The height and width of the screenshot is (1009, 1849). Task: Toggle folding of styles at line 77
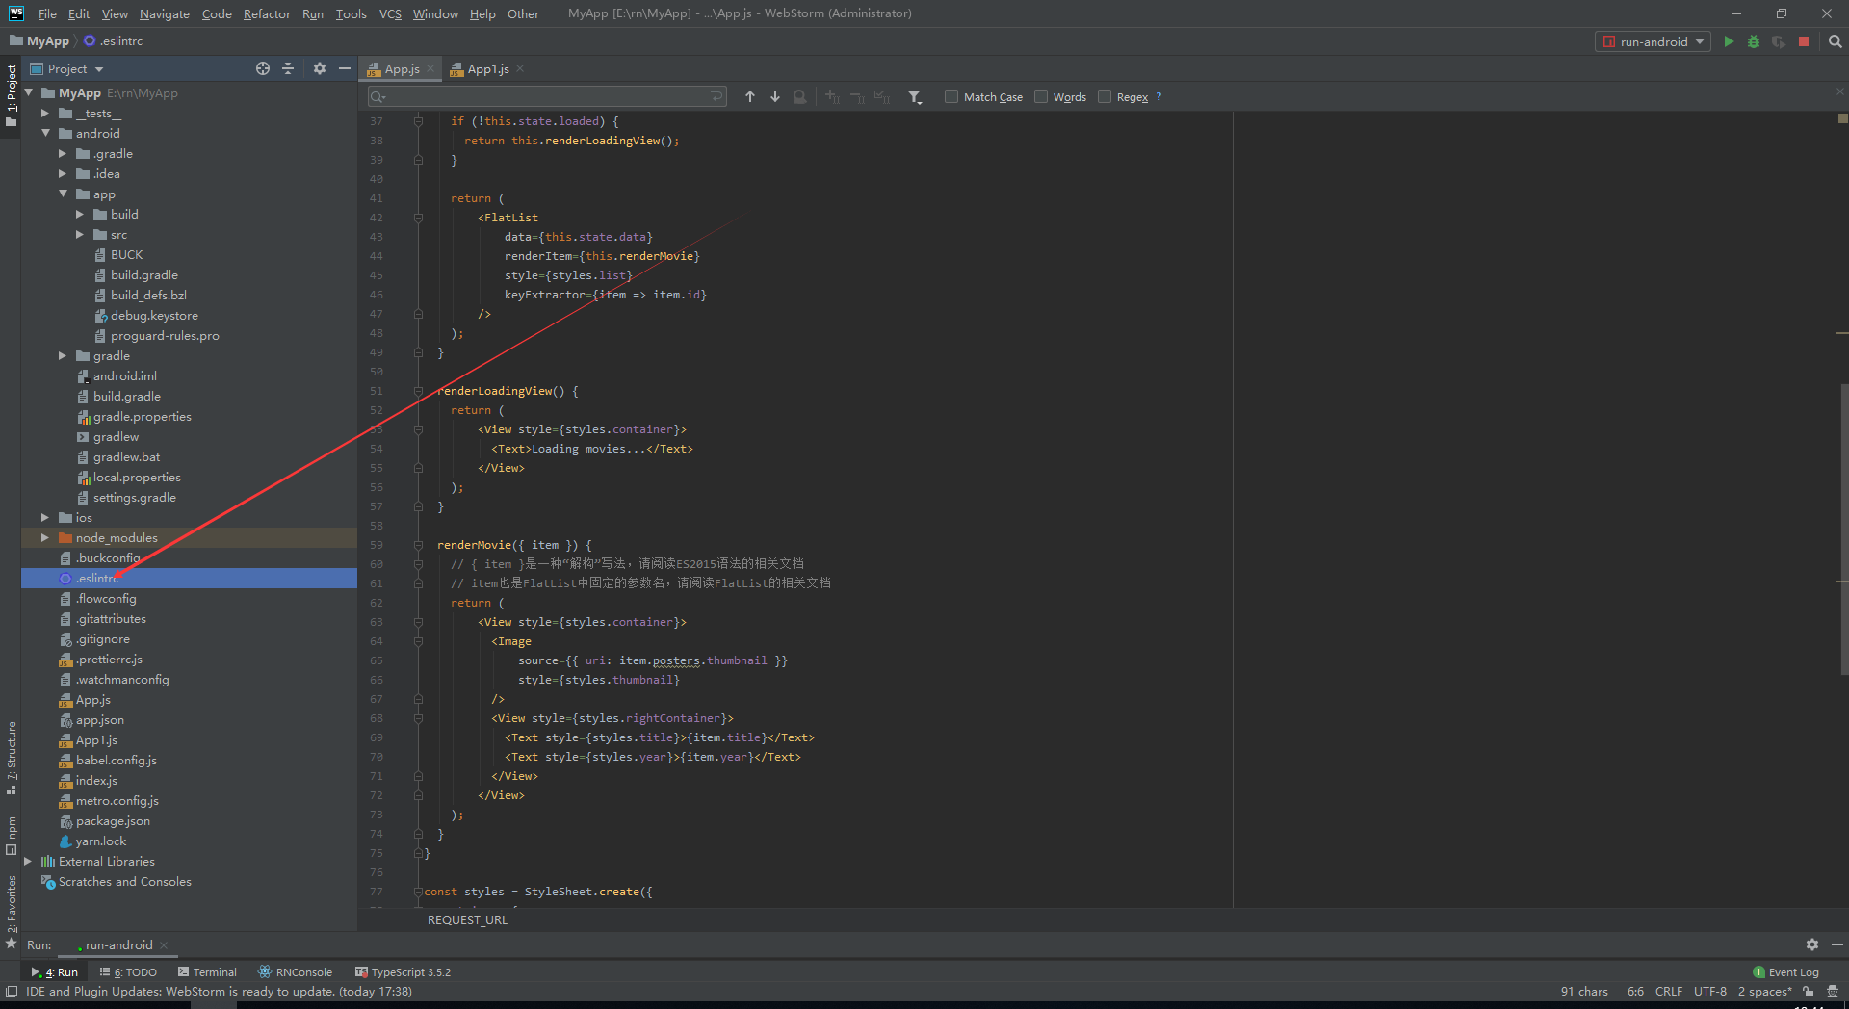pos(418,892)
